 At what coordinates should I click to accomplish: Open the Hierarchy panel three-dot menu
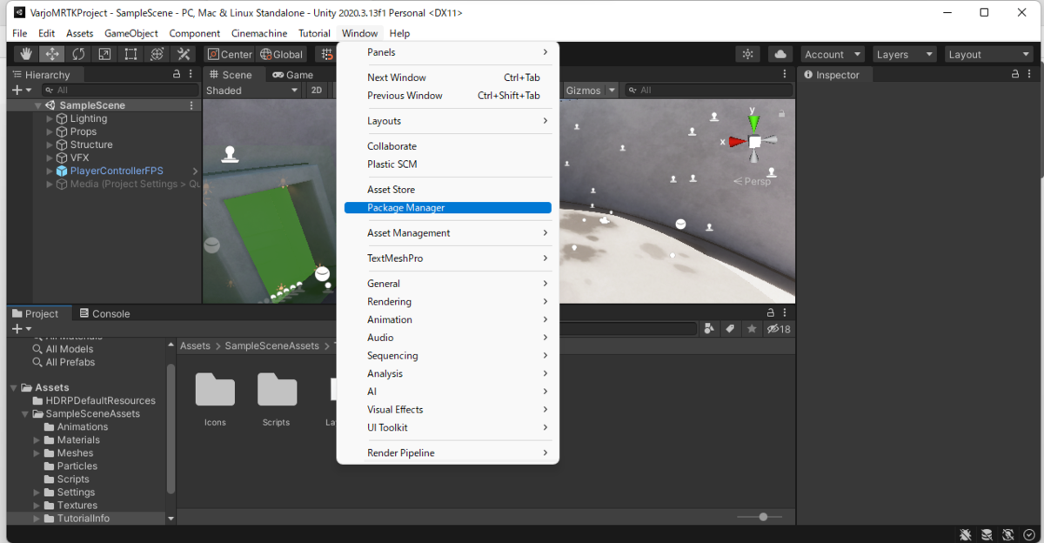(x=192, y=75)
